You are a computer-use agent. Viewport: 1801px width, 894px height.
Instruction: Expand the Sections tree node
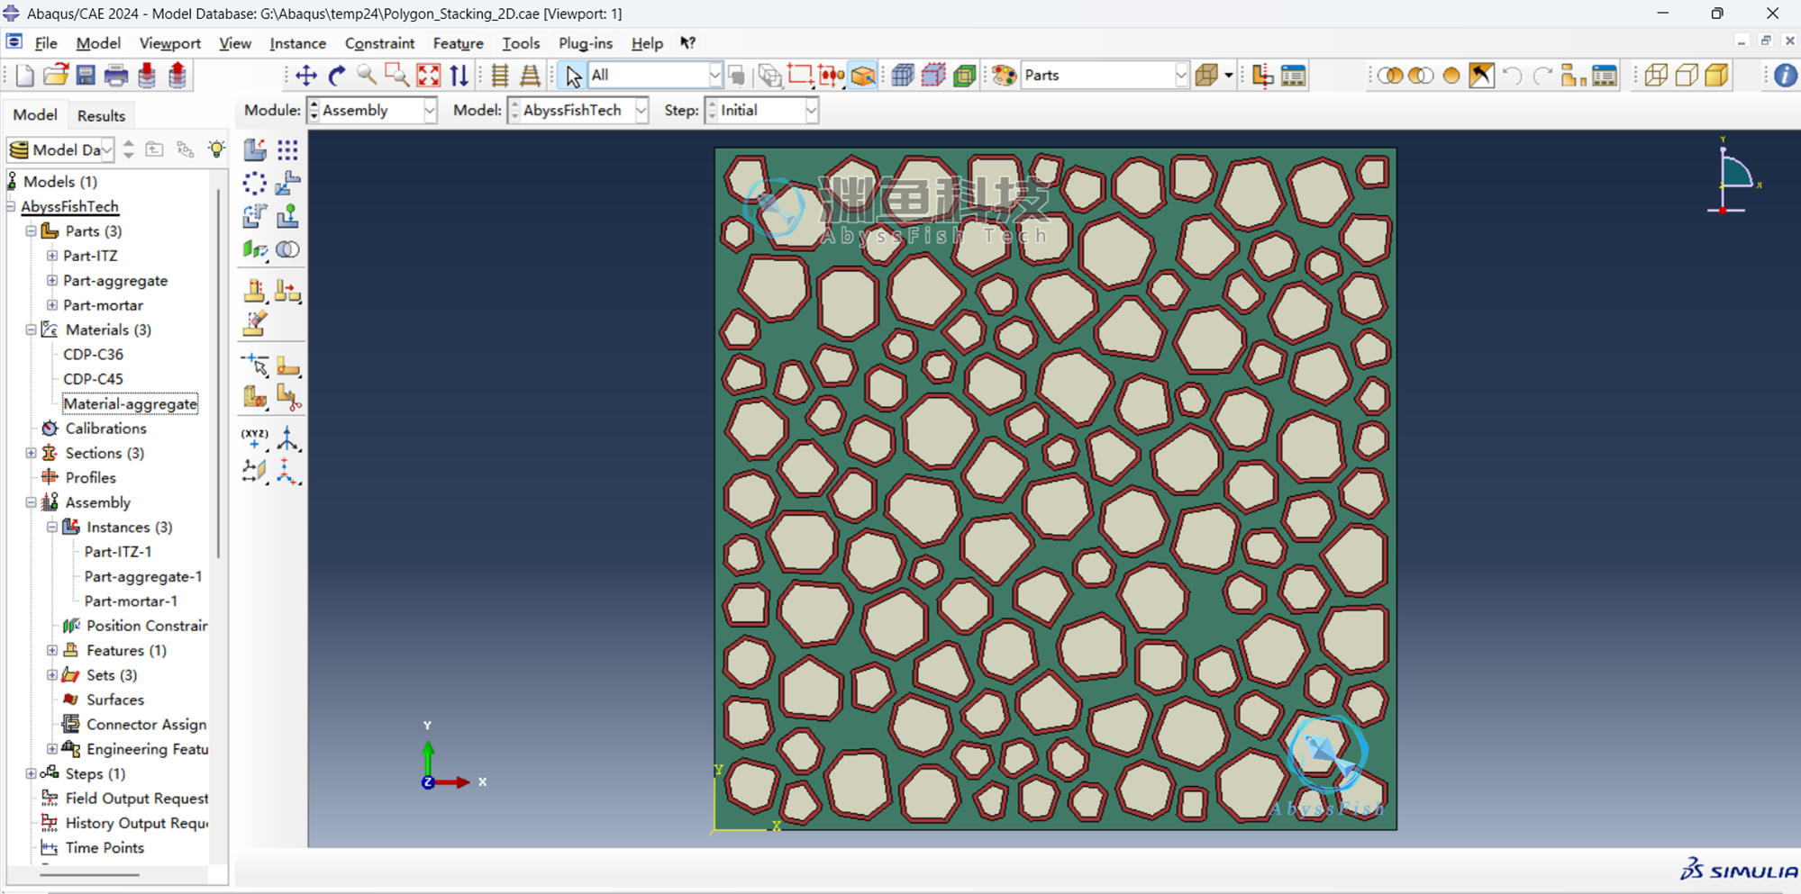click(x=31, y=453)
